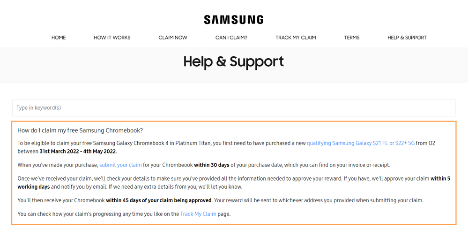The image size is (468, 229).
Task: Click the paragraph starting 'To be eligible to claim'
Action: (x=226, y=147)
